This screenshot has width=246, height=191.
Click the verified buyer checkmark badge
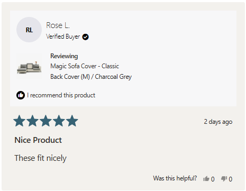coord(86,37)
